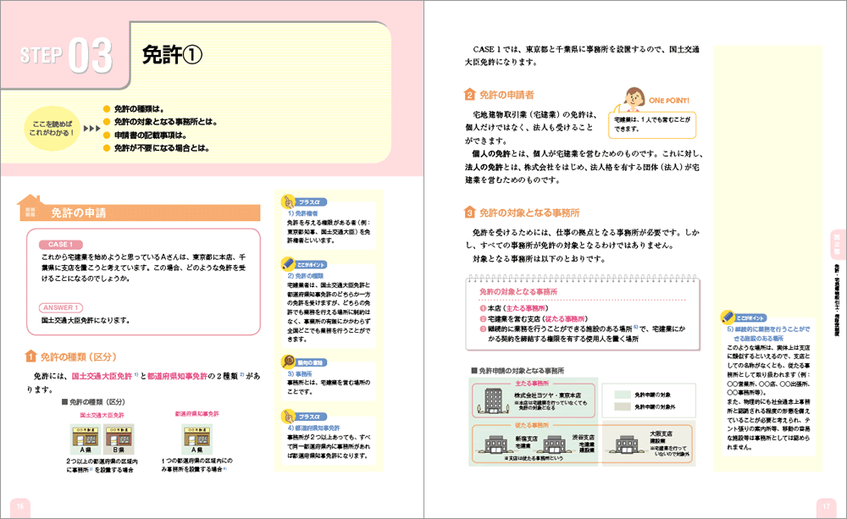Click the ONE POINT! speech bubble text
The width and height of the screenshot is (847, 519).
(x=652, y=124)
